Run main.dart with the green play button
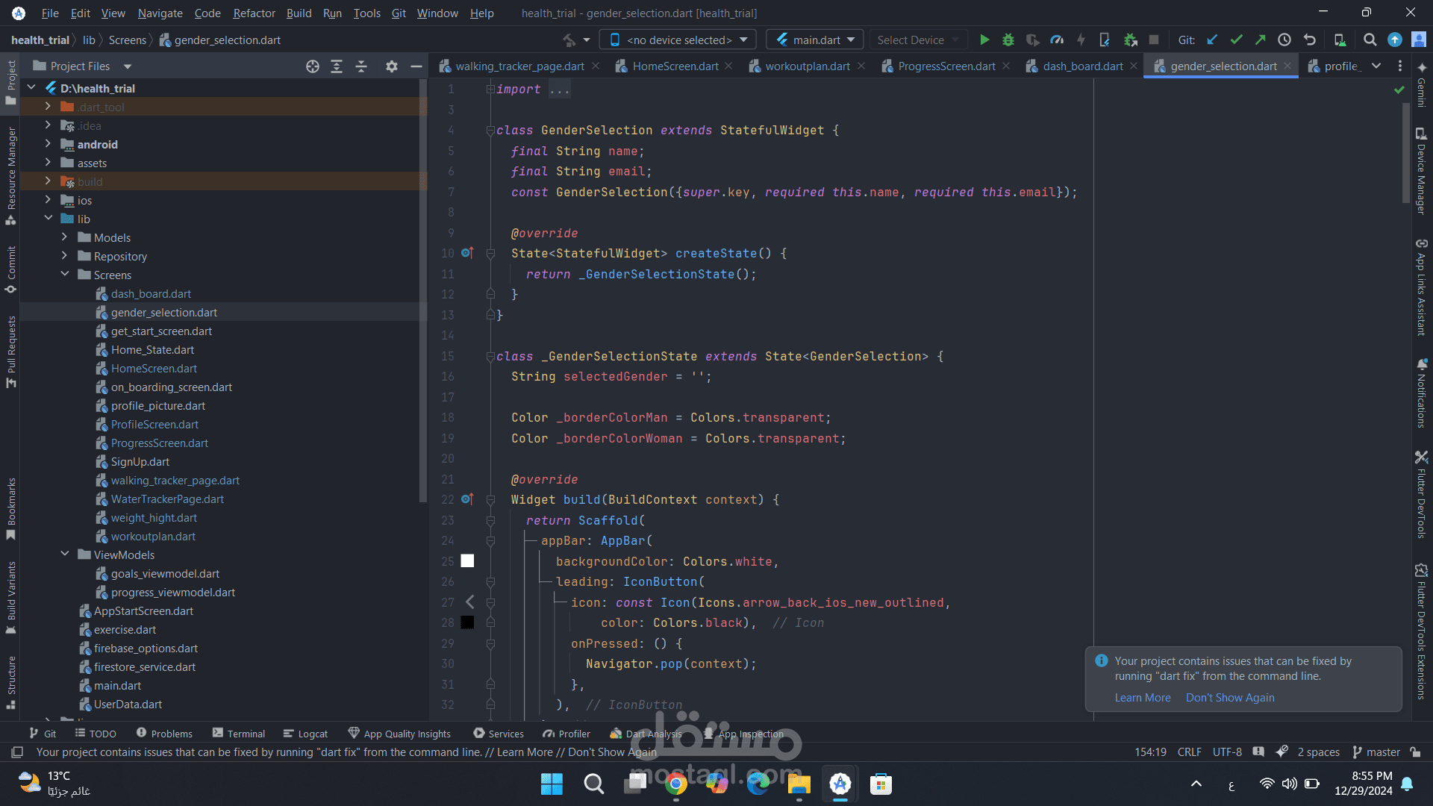Screen dimensions: 1433x806 984,40
